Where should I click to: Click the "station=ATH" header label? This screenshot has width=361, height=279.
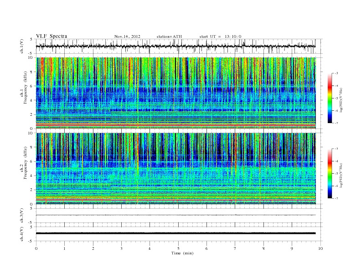pos(169,36)
